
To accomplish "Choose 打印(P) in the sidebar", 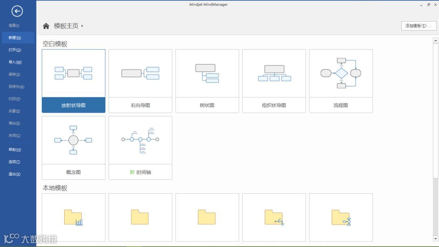I will coord(14,99).
